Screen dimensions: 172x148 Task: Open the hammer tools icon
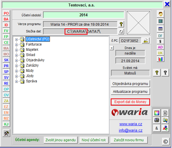click(6, 133)
